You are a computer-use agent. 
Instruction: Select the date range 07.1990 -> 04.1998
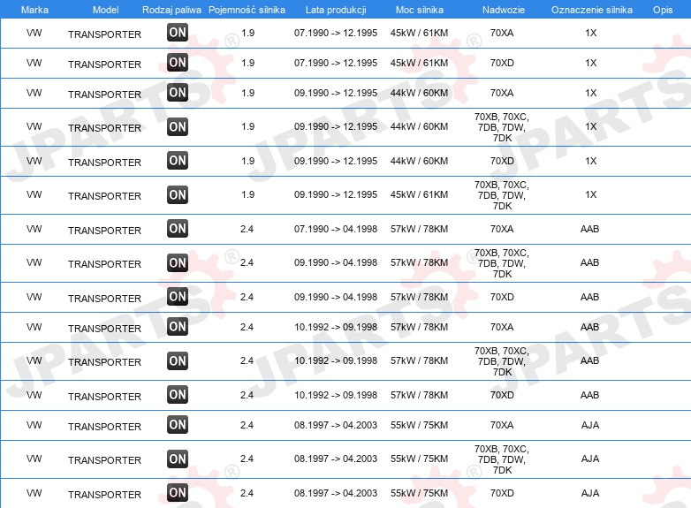pyautogui.click(x=336, y=229)
